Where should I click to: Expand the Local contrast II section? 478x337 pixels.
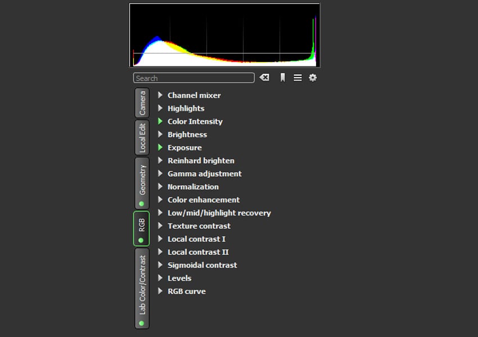[160, 252]
